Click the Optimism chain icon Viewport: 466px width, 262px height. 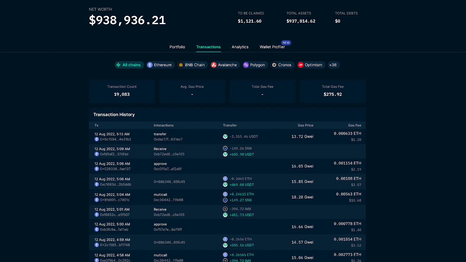[x=301, y=65]
